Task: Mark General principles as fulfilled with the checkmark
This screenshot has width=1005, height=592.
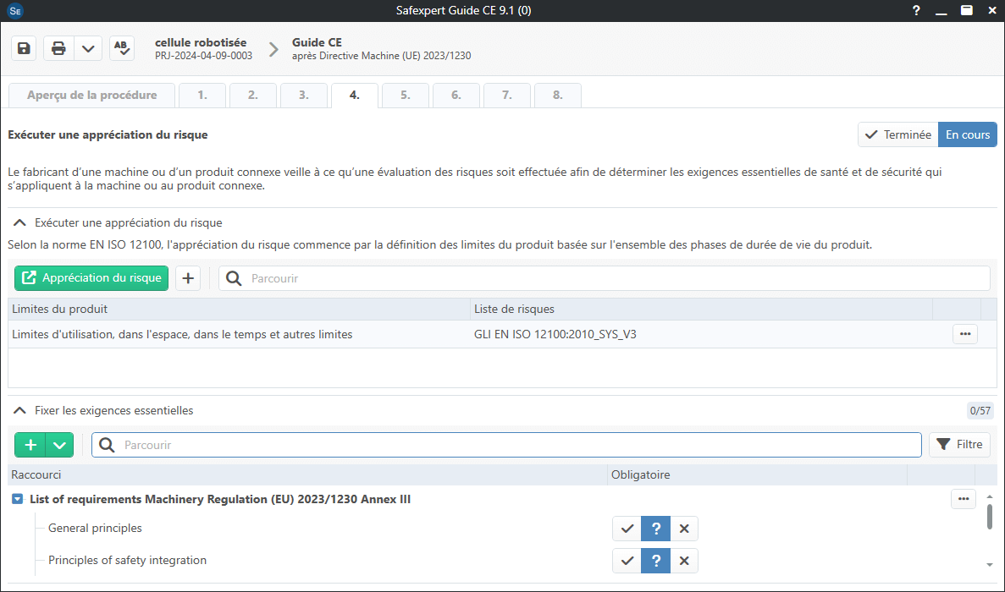Action: click(x=627, y=528)
